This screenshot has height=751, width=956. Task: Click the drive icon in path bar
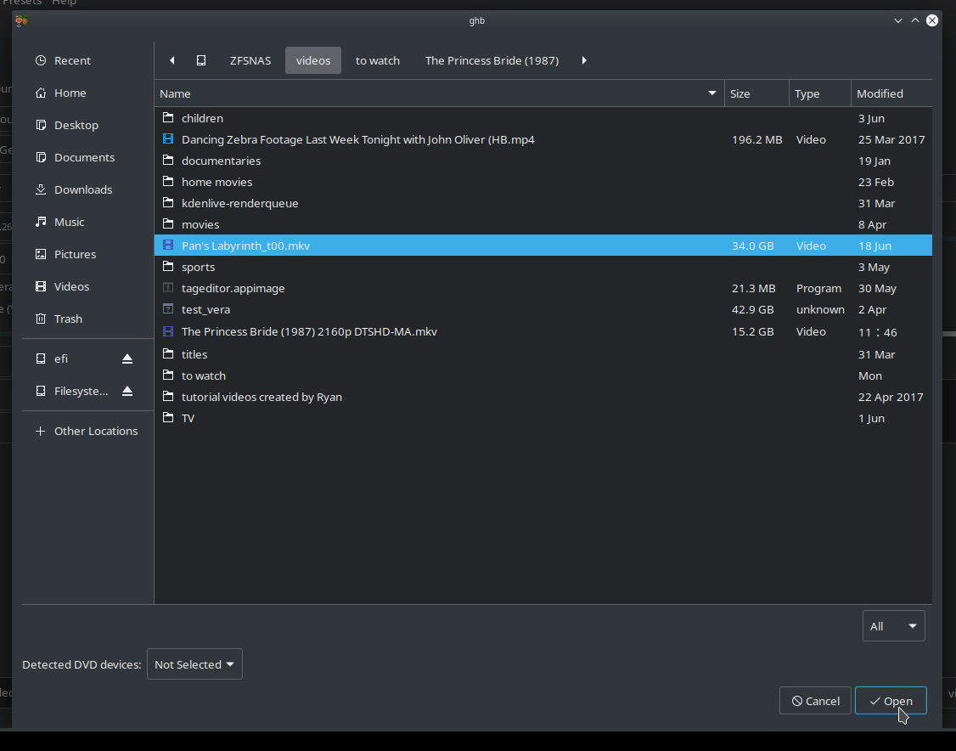pos(201,60)
